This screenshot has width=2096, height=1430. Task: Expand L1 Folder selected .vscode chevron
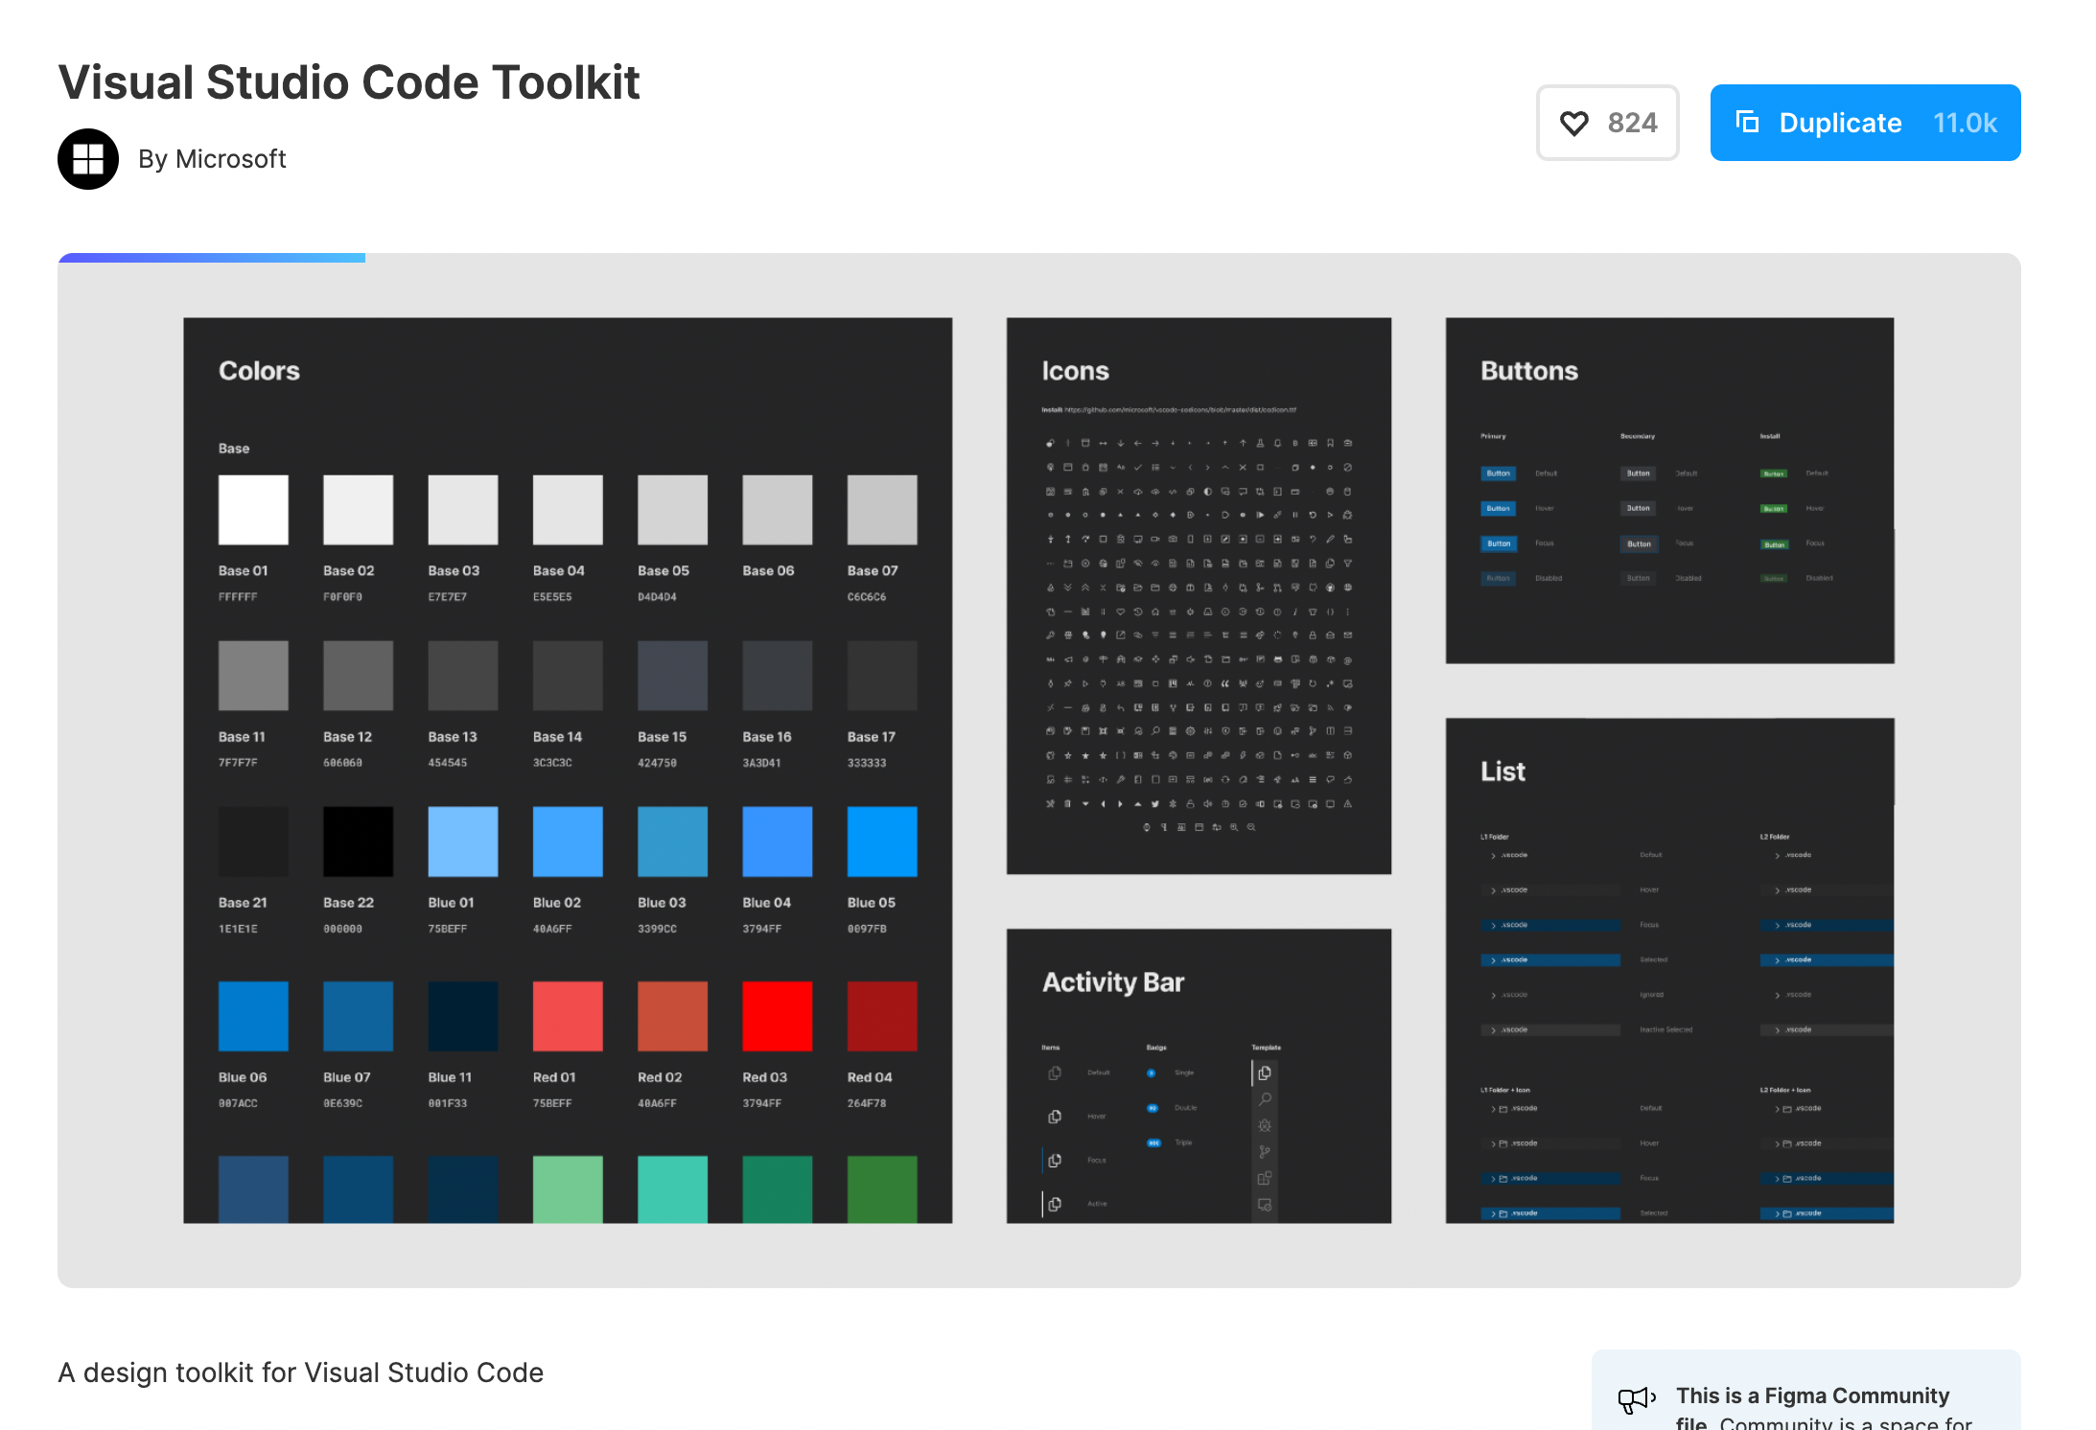(1493, 959)
